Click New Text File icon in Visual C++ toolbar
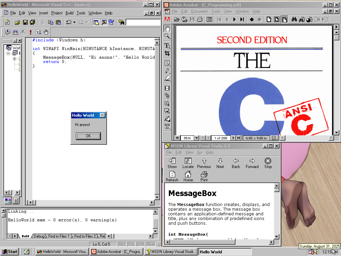The width and height of the screenshot is (341, 256). [x=7, y=22]
